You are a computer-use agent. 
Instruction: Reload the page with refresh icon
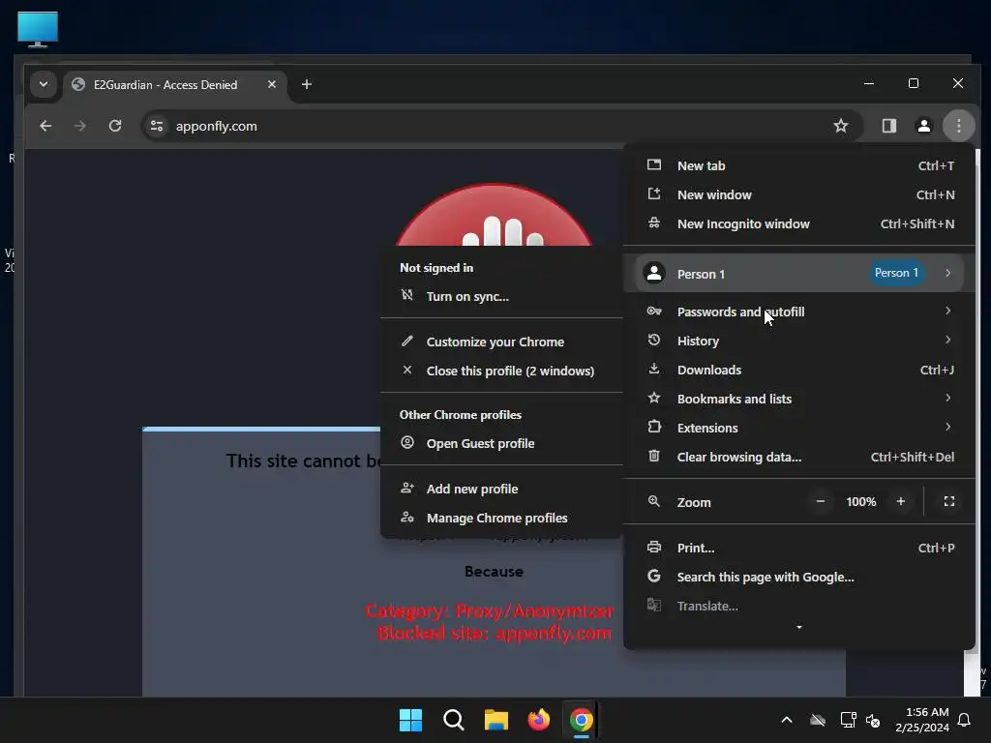[x=115, y=126]
